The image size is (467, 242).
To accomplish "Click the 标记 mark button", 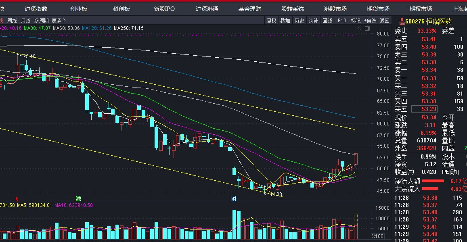I will click(356, 21).
